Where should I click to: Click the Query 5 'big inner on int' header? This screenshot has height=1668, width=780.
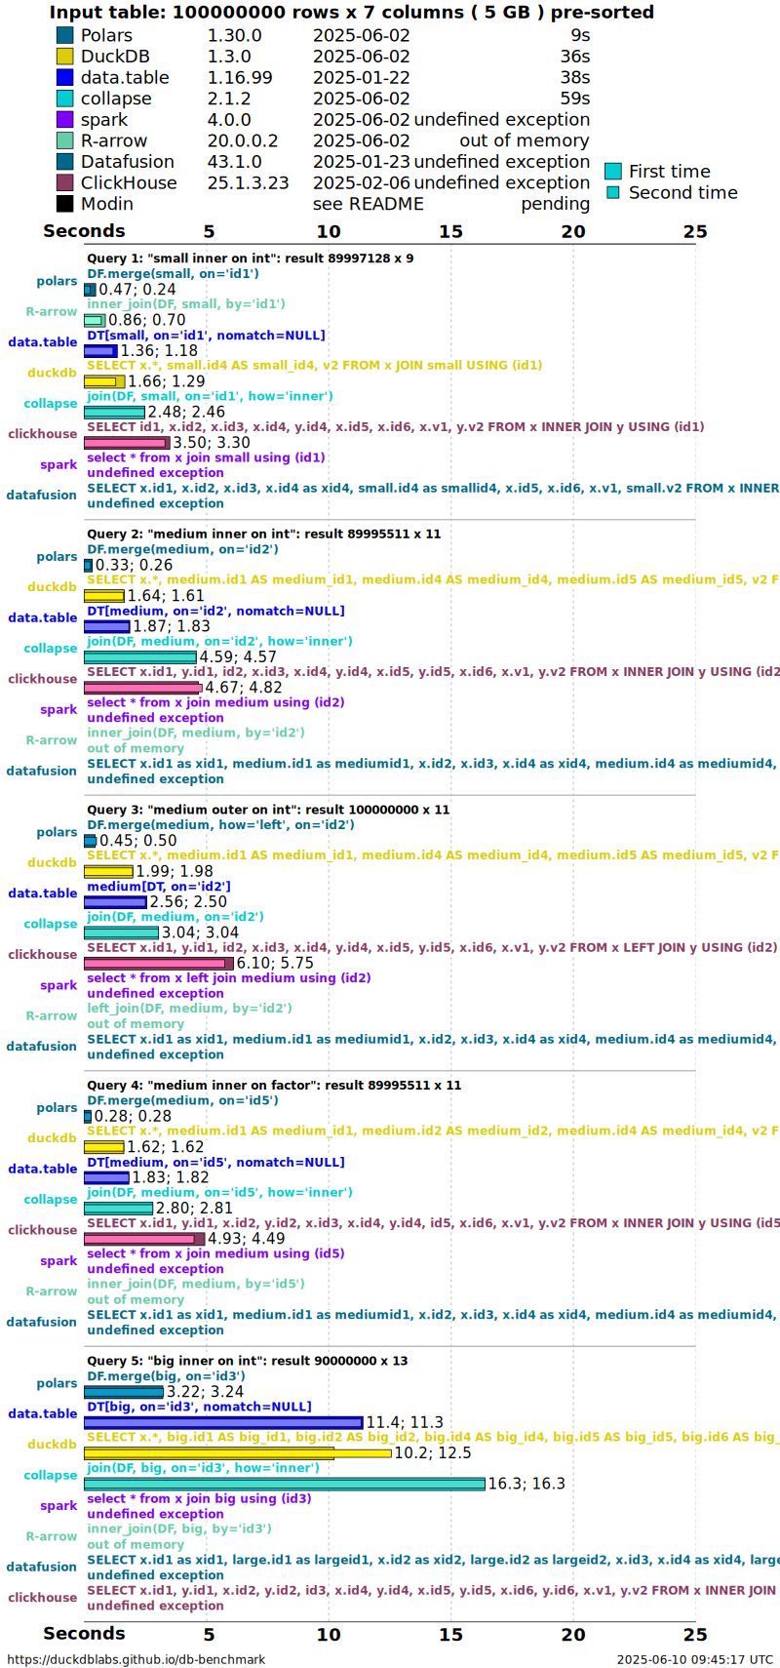[x=247, y=1361]
